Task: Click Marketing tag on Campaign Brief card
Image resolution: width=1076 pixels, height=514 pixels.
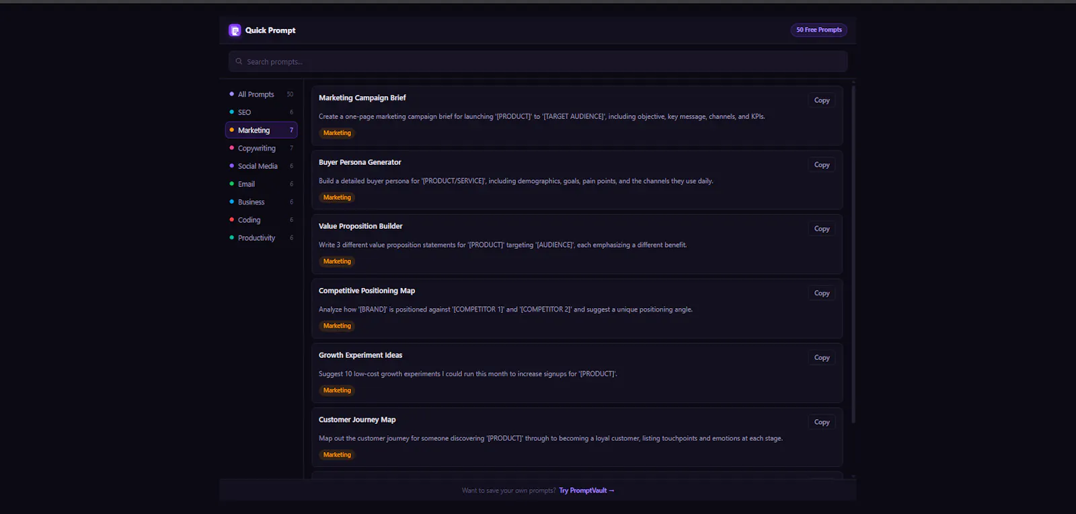Action: click(x=337, y=133)
